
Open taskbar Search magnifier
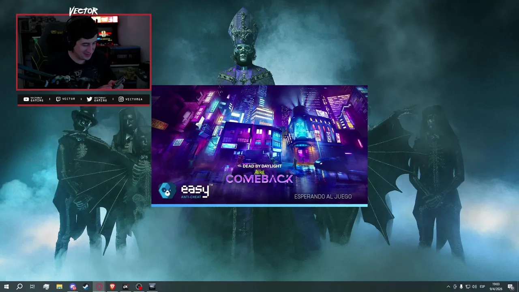click(19, 287)
